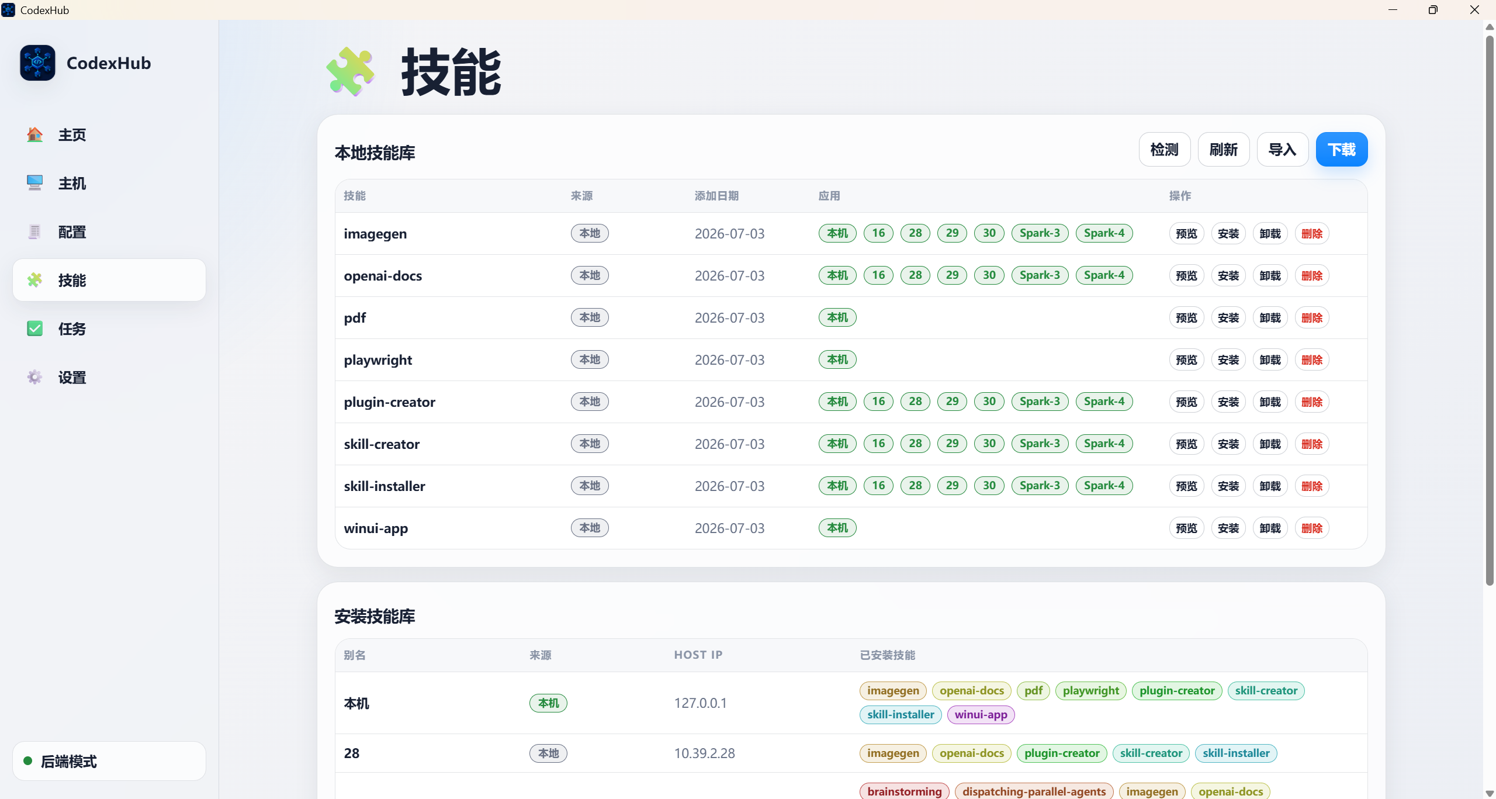Click the monitor icon beside 主机
The width and height of the screenshot is (1496, 799).
coord(35,183)
